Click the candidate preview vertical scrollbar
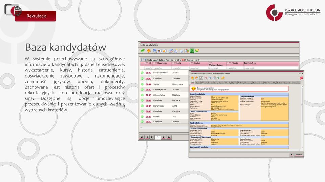This screenshot has width=325, height=182. (302, 117)
